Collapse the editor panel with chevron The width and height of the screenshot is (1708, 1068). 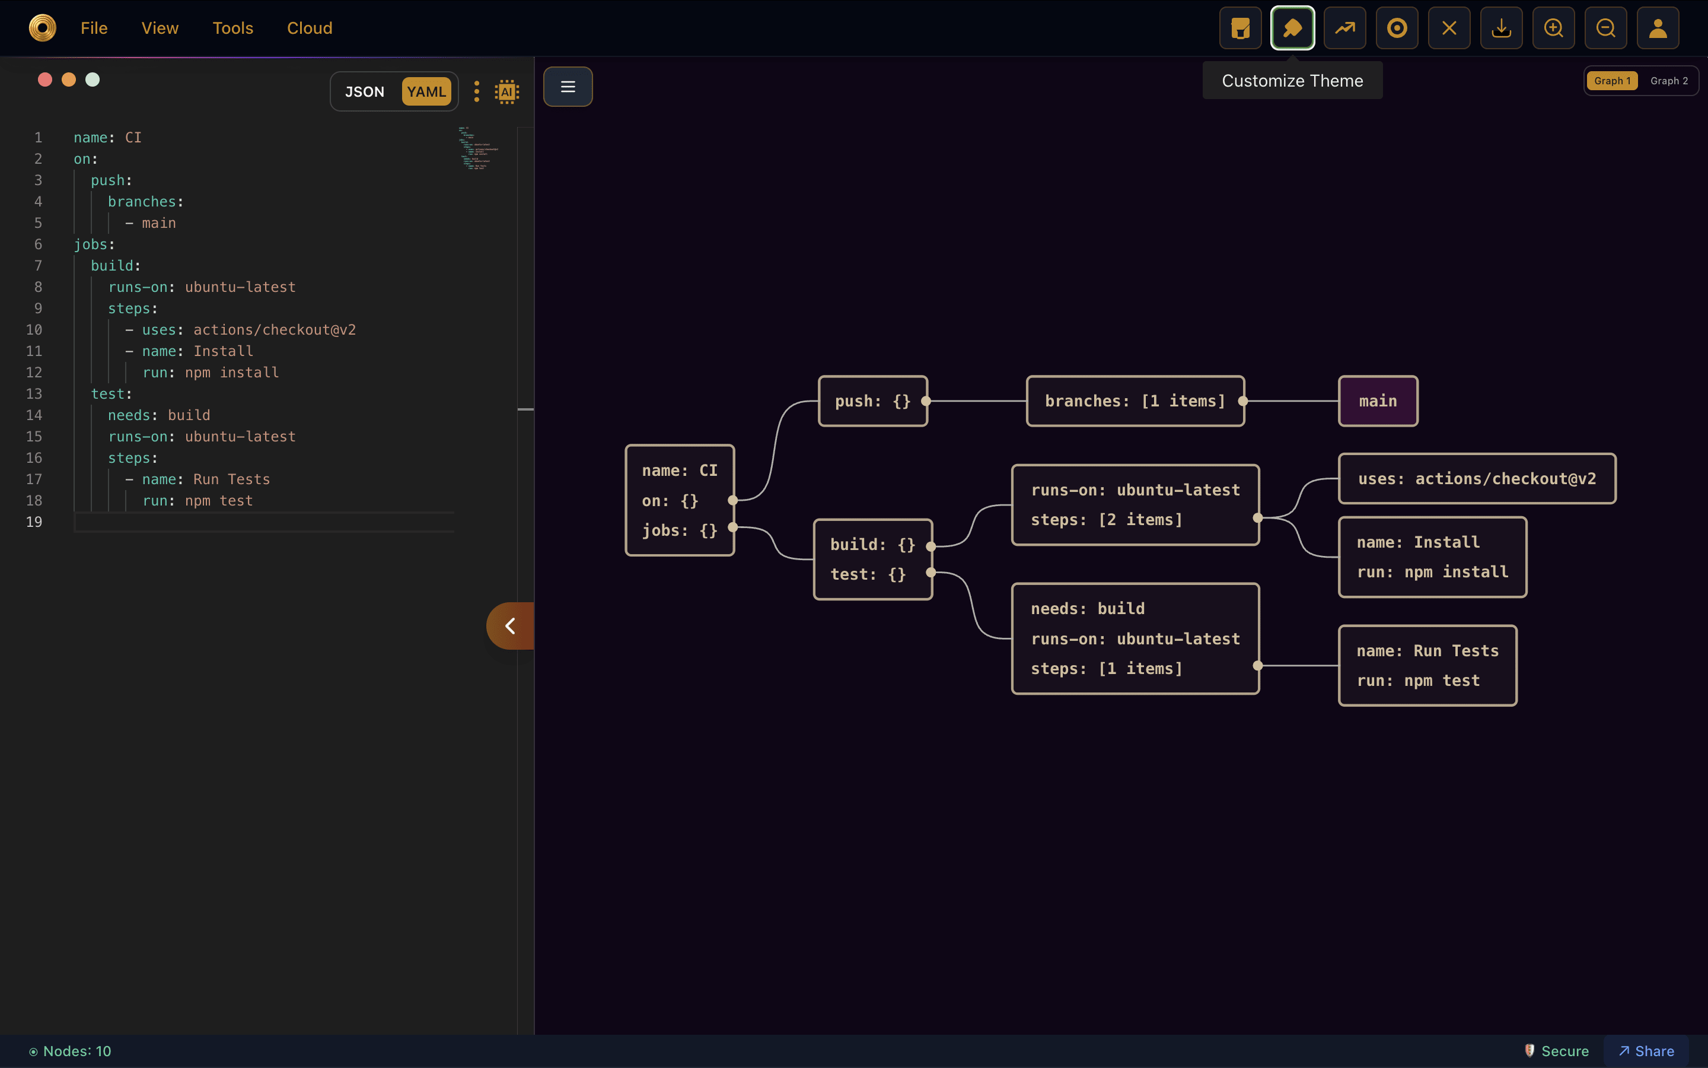click(x=510, y=626)
